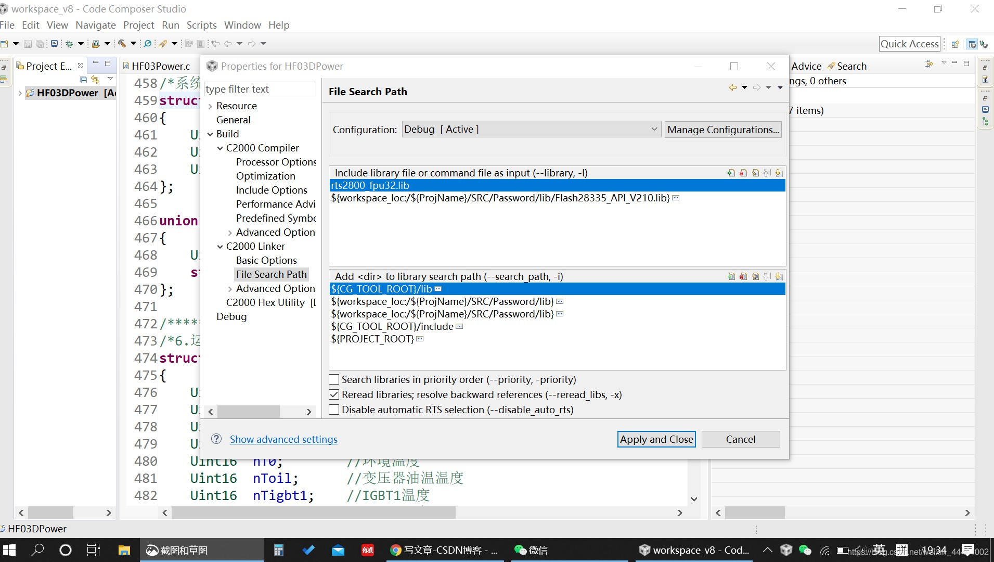Click editor horizontal scrollbar thumb
994x562 pixels.
314,513
